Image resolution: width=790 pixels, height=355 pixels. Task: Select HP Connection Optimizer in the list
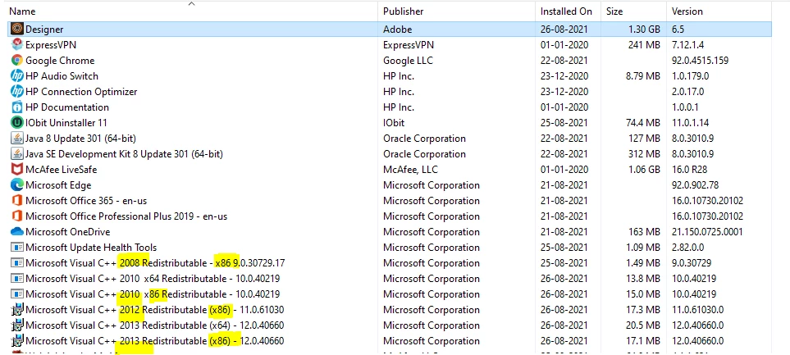(81, 92)
